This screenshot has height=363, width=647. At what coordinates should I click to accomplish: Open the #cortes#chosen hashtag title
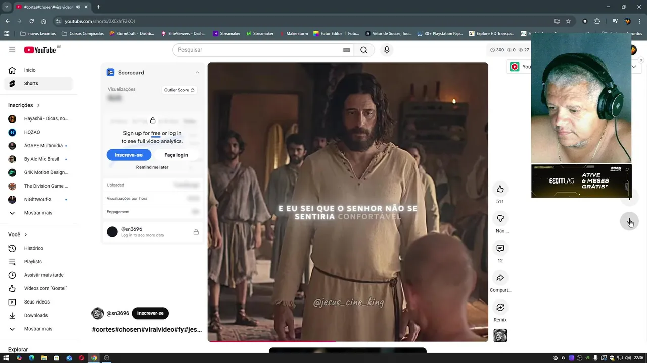(x=147, y=330)
